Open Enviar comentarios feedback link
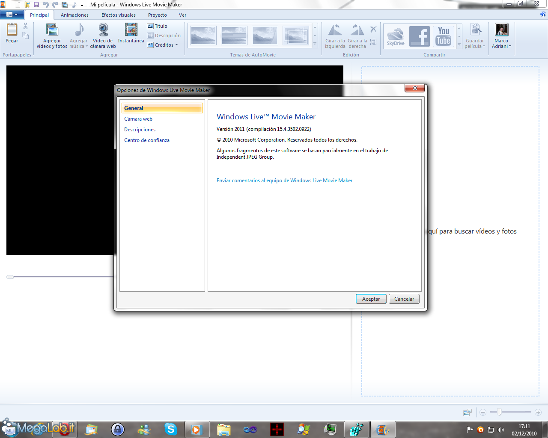Image resolution: width=548 pixels, height=438 pixels. click(284, 181)
